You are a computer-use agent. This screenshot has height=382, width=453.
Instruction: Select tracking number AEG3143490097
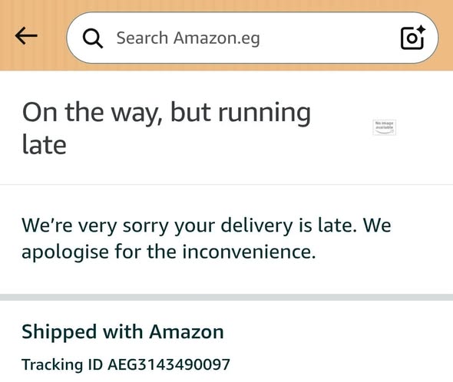(x=169, y=364)
